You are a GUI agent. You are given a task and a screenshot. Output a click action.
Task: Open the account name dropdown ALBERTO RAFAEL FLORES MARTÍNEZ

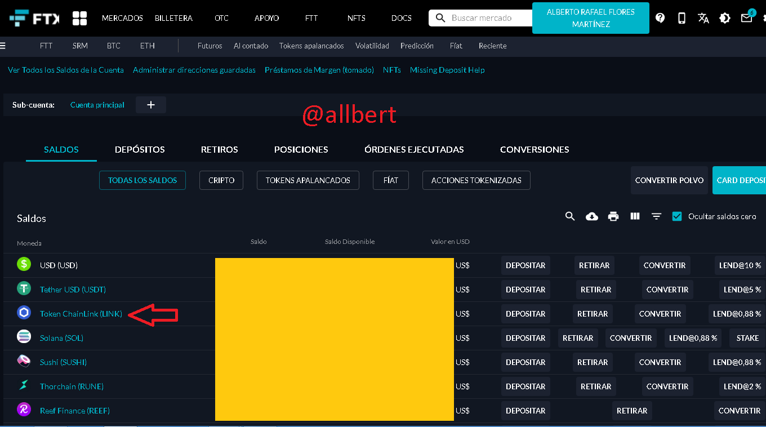[590, 18]
